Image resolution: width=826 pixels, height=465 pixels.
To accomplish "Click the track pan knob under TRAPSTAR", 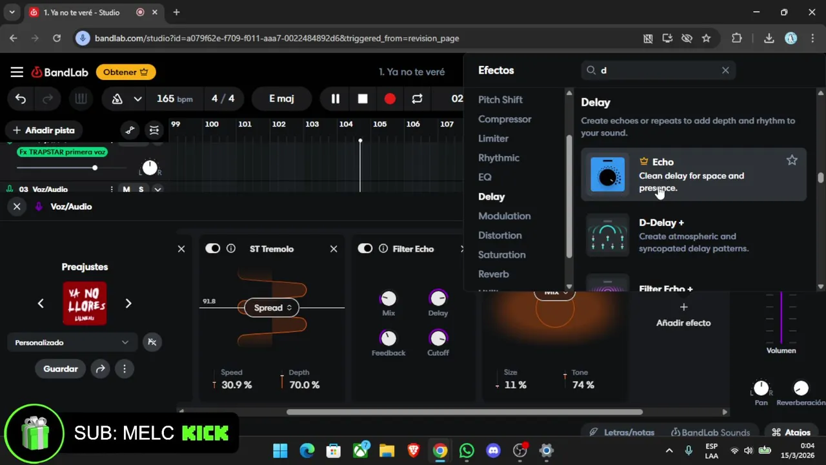I will [x=150, y=168].
